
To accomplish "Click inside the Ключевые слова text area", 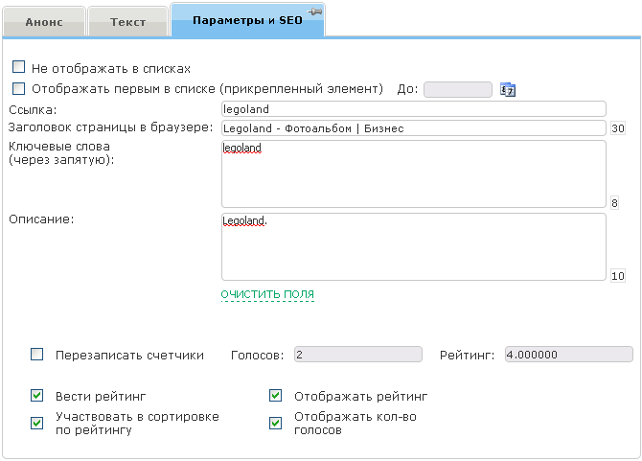I will [x=413, y=173].
